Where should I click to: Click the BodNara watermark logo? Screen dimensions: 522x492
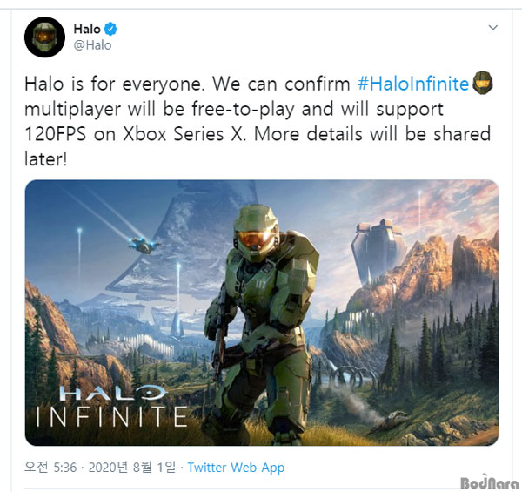(x=489, y=482)
